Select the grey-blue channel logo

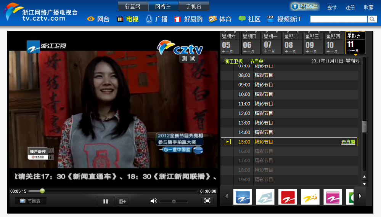265,197
